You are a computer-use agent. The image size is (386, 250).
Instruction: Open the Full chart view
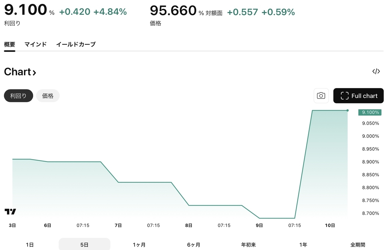coord(358,96)
